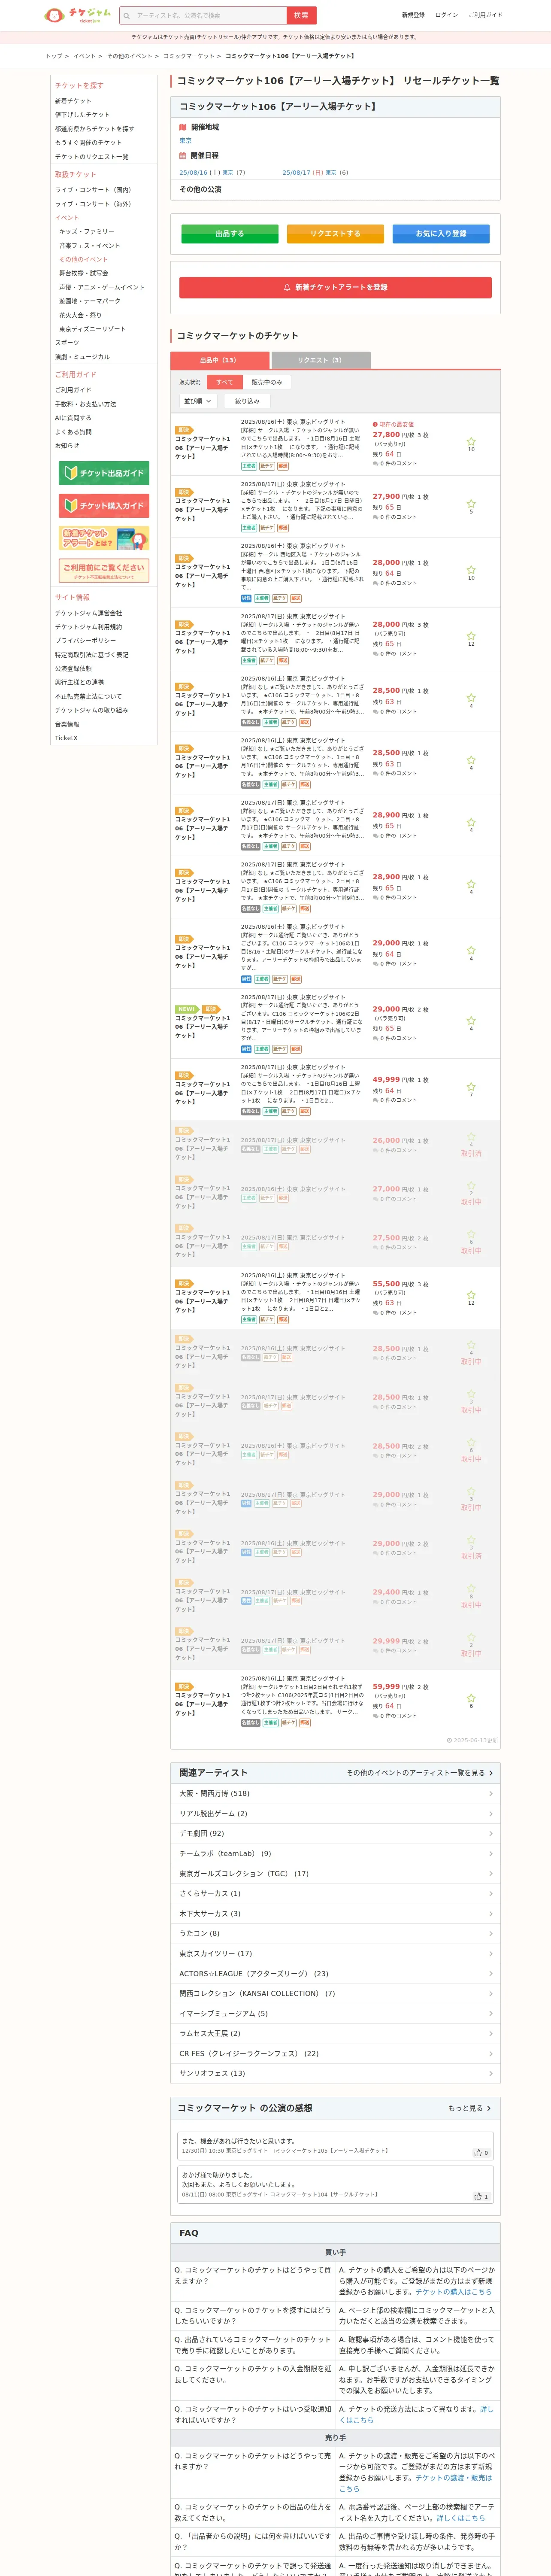The height and width of the screenshot is (2576, 551).
Task: Open 新規登録 in the header
Action: (x=413, y=15)
